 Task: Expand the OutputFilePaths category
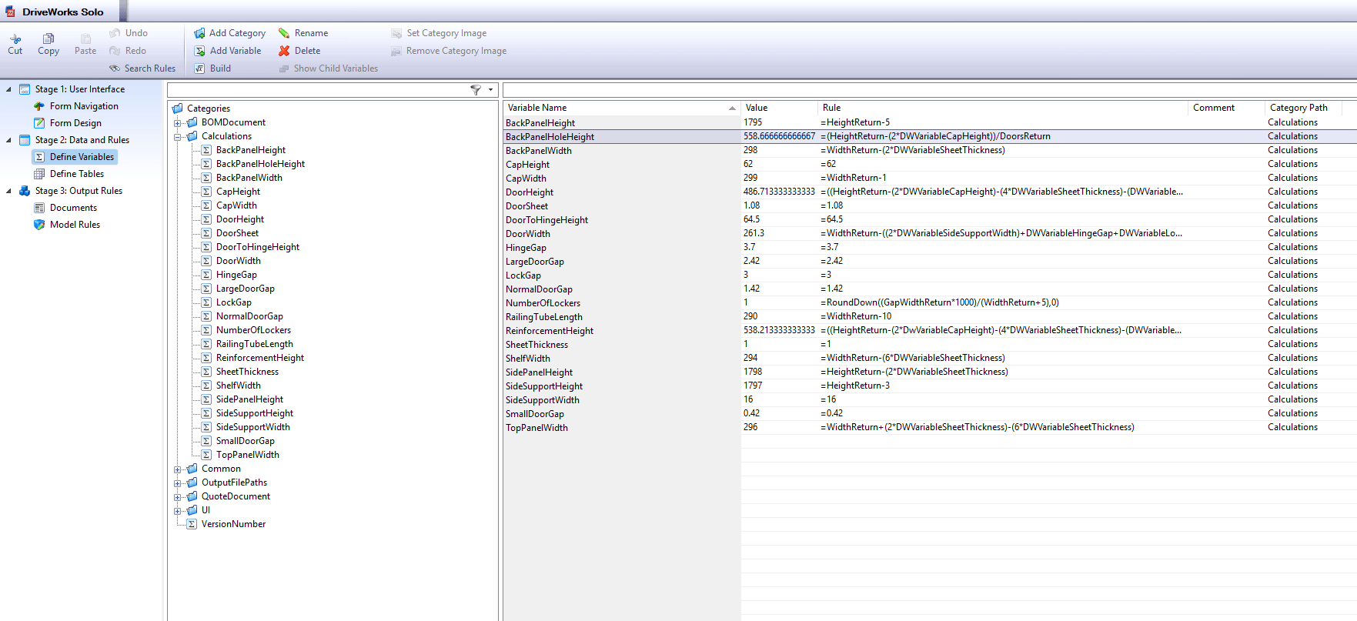(x=178, y=483)
